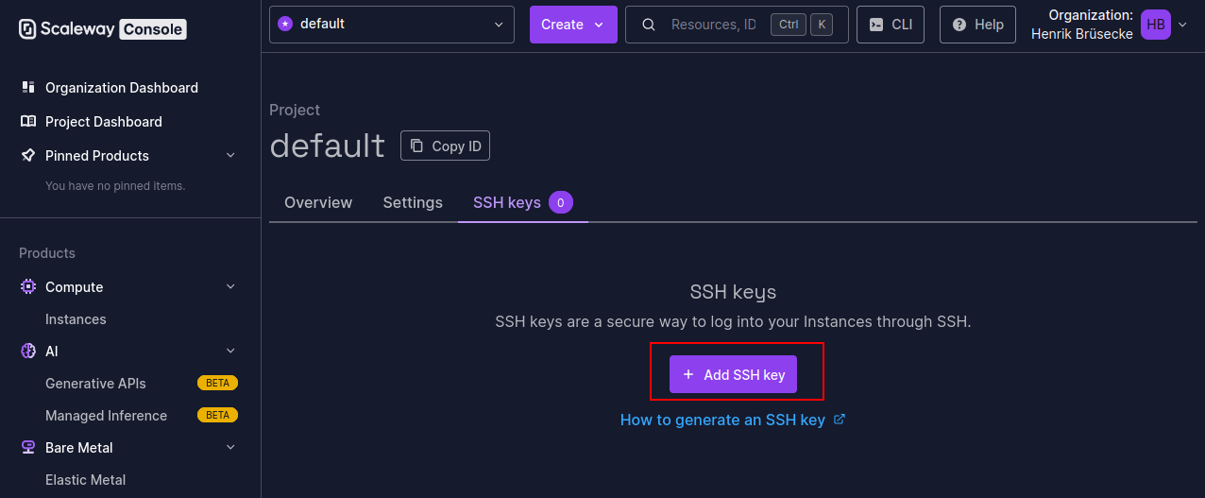Screen dimensions: 1205x498
Task: Click the Add SSH key button
Action: pyautogui.click(x=734, y=374)
